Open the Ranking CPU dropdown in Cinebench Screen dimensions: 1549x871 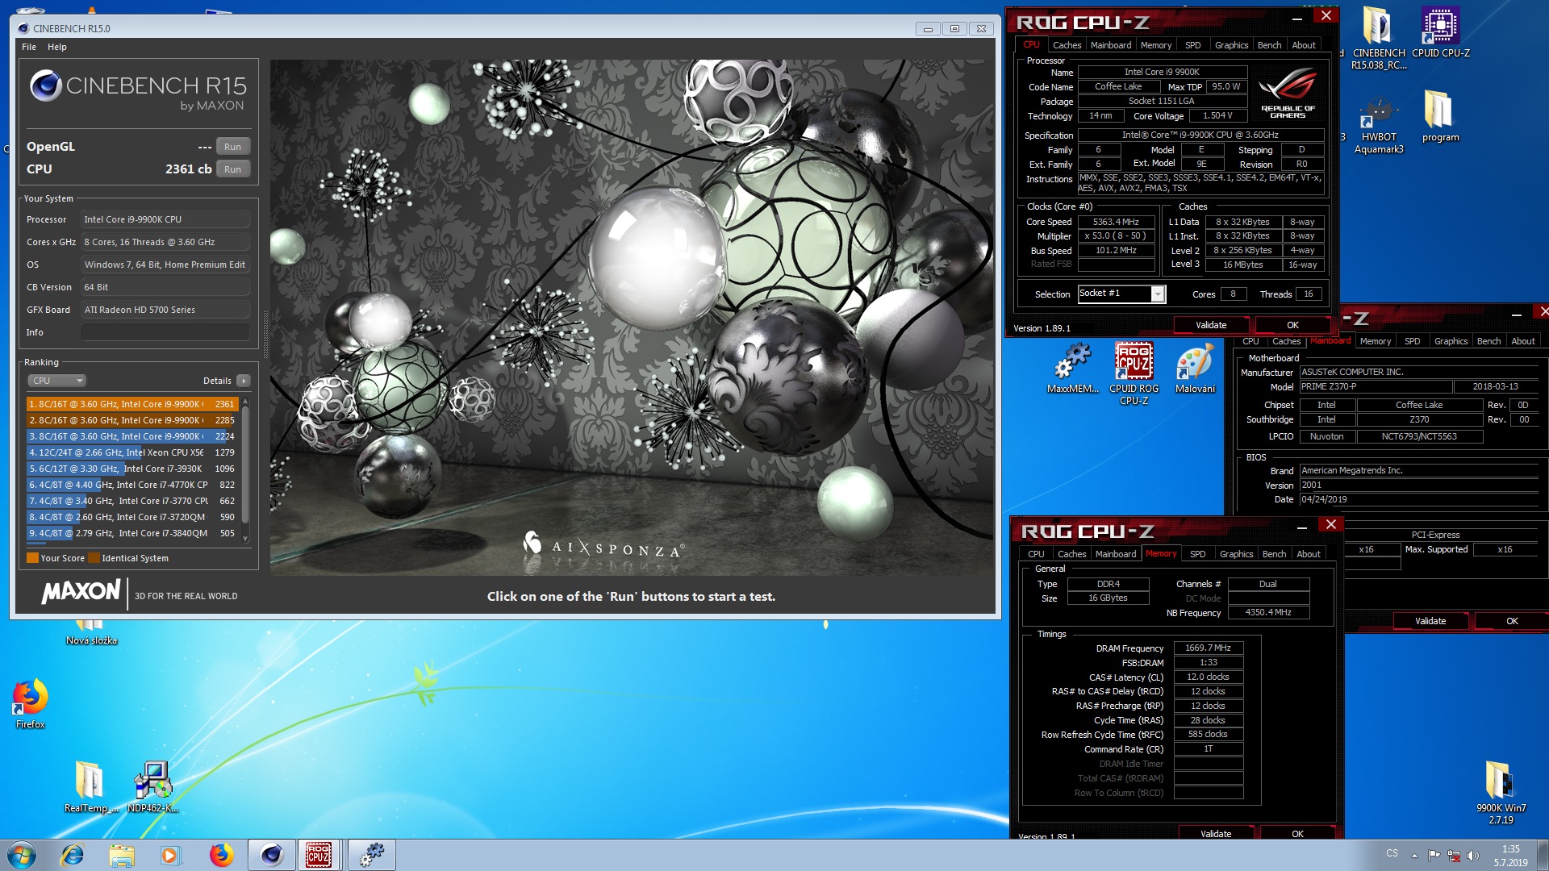click(56, 380)
